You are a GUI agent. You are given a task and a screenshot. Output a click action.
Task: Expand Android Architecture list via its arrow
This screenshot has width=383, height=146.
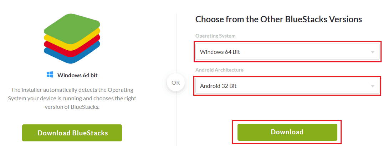click(373, 86)
